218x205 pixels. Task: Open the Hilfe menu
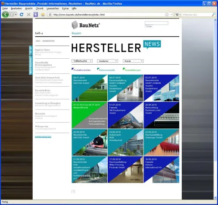click(x=74, y=9)
